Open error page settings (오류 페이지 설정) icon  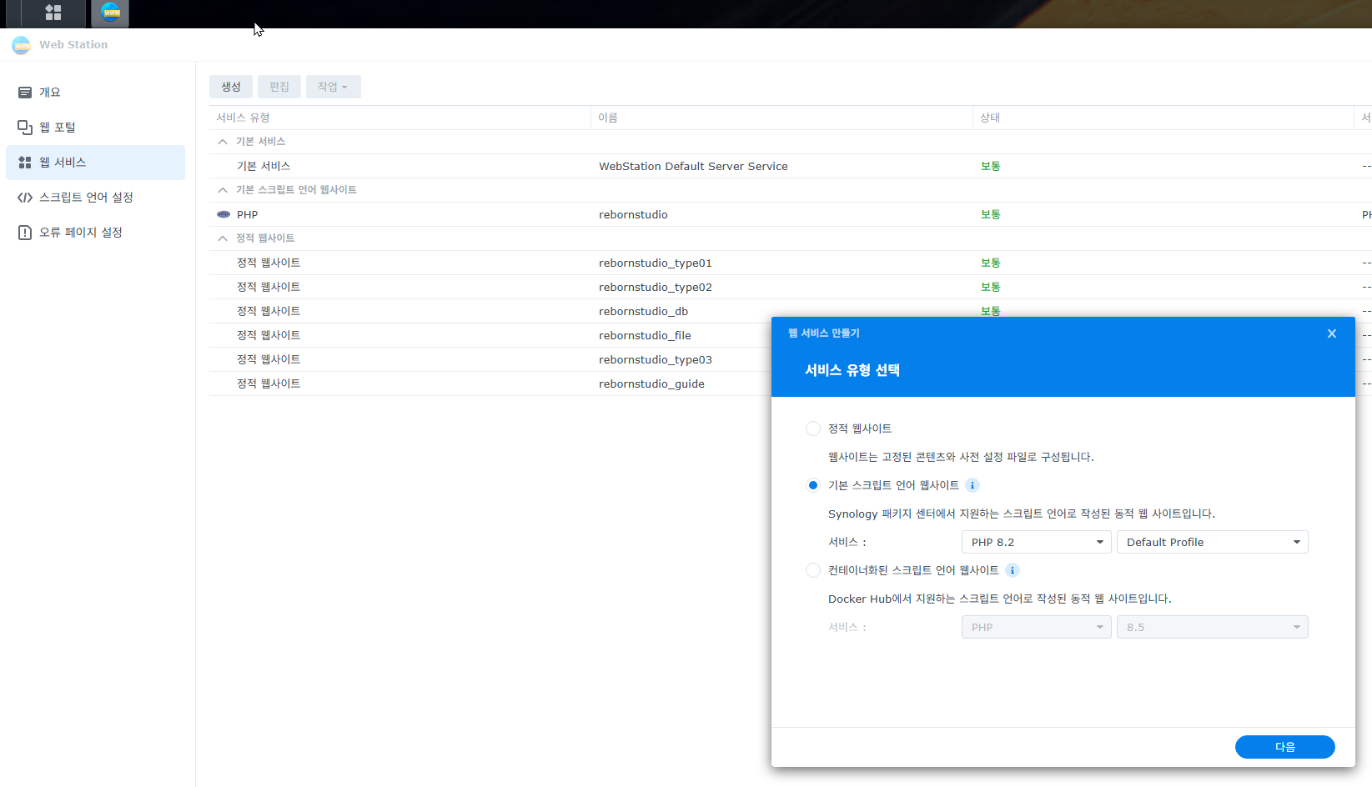[25, 233]
